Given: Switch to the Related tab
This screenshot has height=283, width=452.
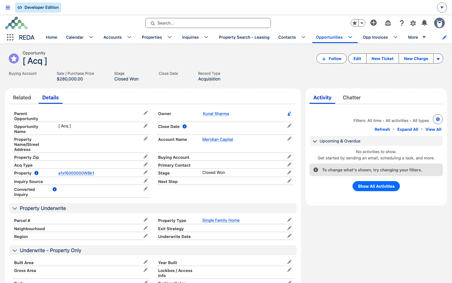Looking at the screenshot, I should [22, 97].
